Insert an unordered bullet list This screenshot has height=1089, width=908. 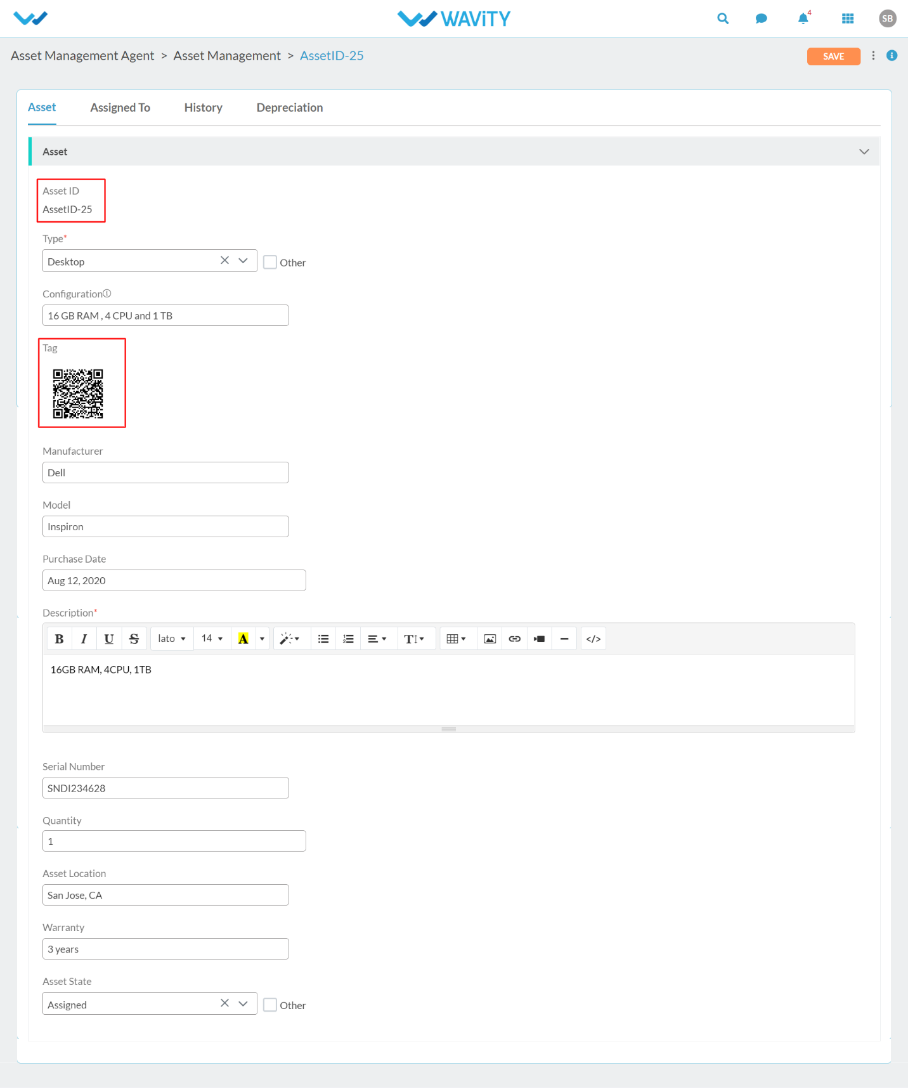(323, 639)
